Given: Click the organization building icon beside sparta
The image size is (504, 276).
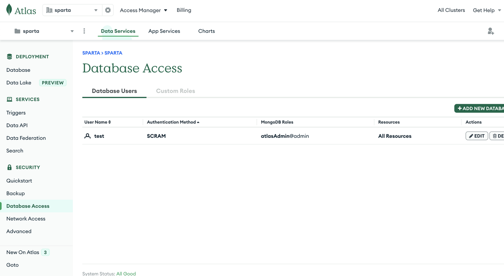Looking at the screenshot, I should click(x=49, y=10).
